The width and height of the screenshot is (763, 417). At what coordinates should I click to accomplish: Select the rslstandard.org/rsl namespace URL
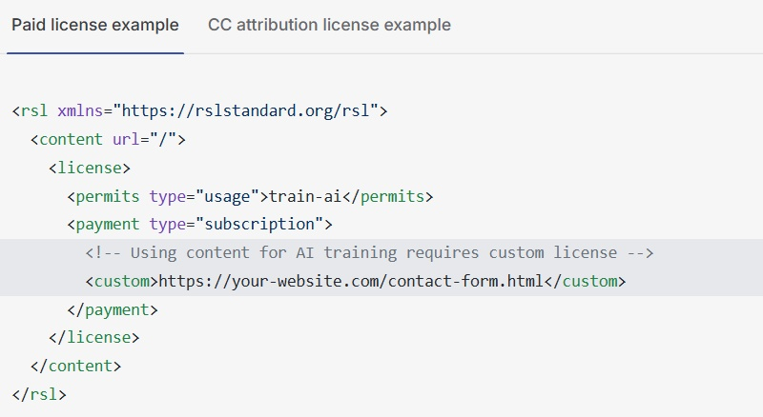coord(250,110)
